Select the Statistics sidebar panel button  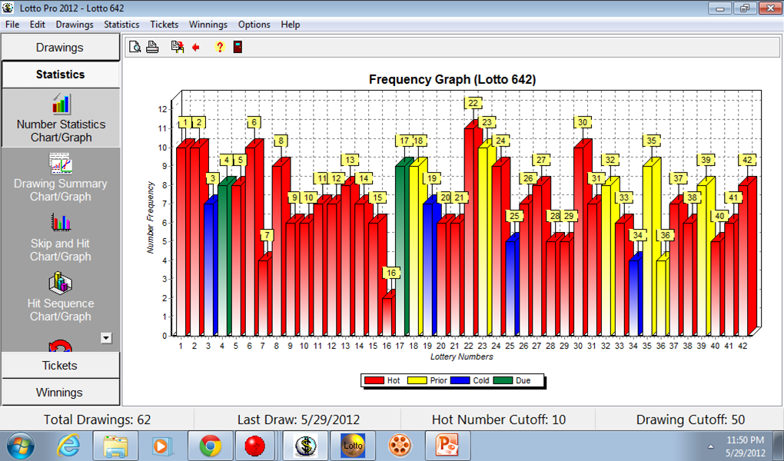61,75
